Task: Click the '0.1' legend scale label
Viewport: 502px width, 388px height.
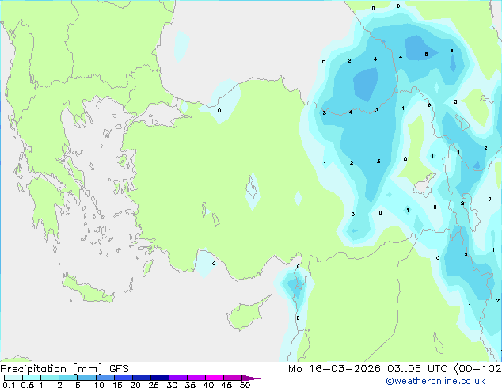Action: click(x=9, y=385)
